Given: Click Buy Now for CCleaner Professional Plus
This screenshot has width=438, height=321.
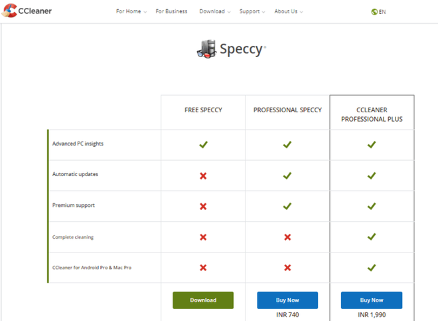Looking at the screenshot, I should pos(372,300).
